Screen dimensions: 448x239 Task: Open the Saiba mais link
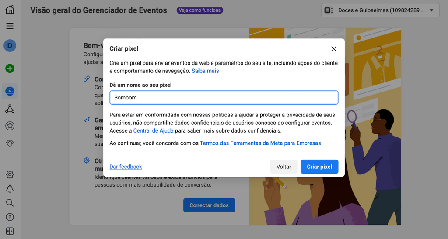[205, 71]
